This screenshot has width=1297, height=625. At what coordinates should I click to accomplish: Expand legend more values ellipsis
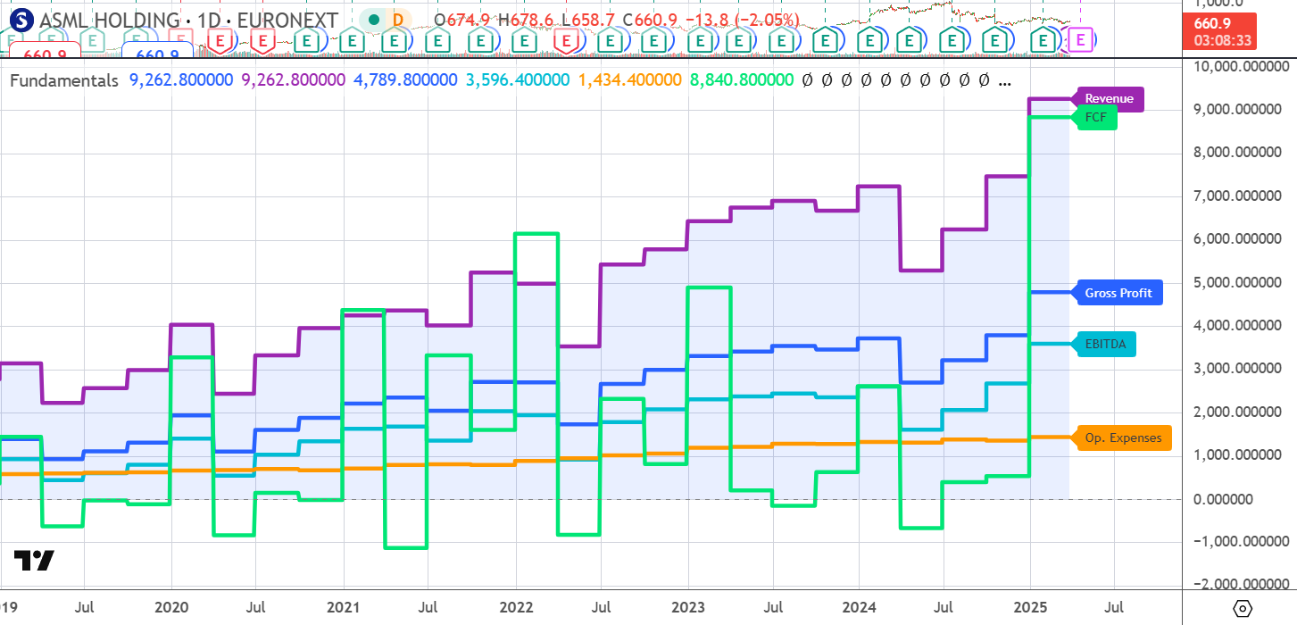point(1005,80)
